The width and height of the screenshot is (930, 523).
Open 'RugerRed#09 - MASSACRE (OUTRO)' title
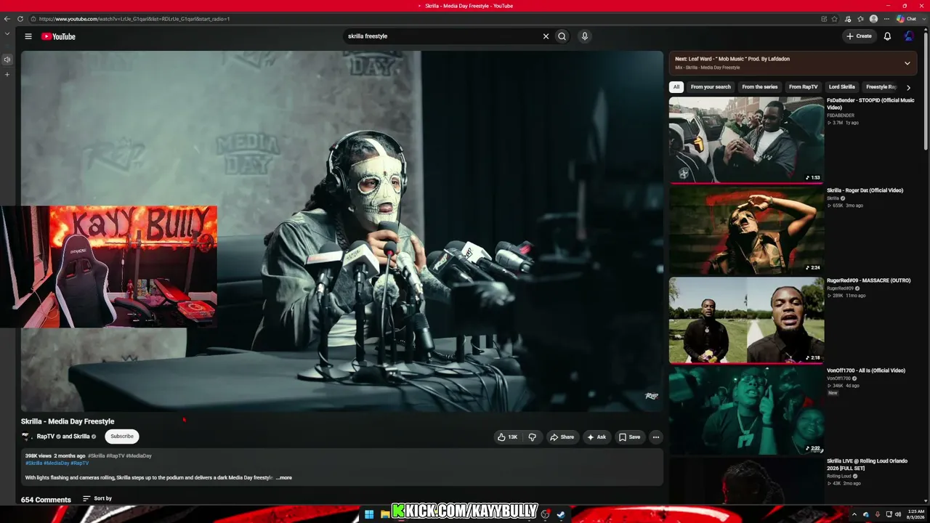coord(868,280)
